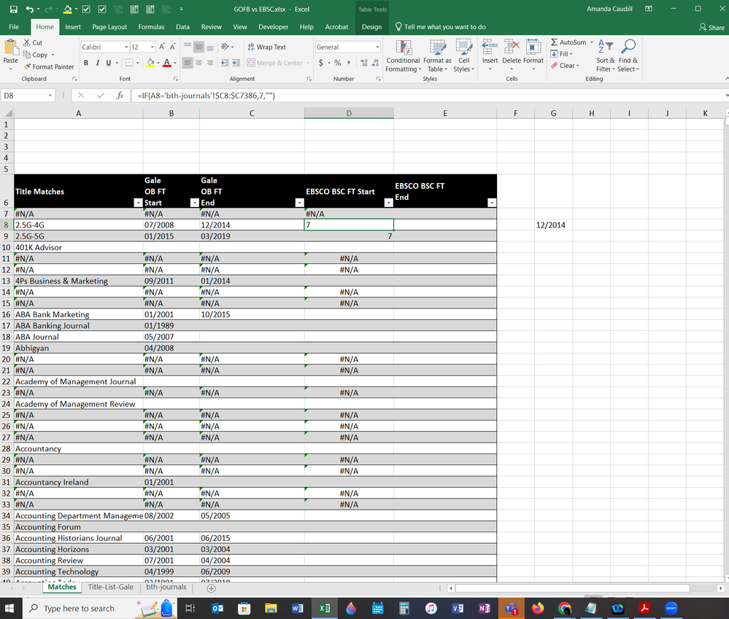Screen dimensions: 729x619
Task: Click the Font Color red A swatch
Action: [167, 63]
